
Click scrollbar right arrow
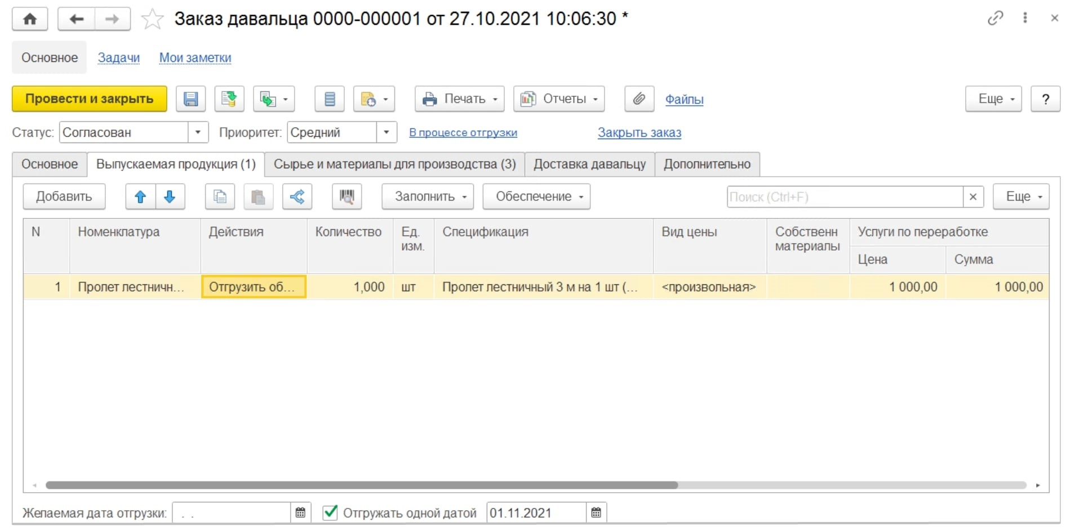coord(1038,485)
